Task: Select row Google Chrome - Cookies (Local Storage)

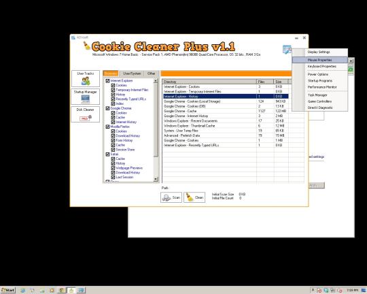Action: [x=226, y=101]
